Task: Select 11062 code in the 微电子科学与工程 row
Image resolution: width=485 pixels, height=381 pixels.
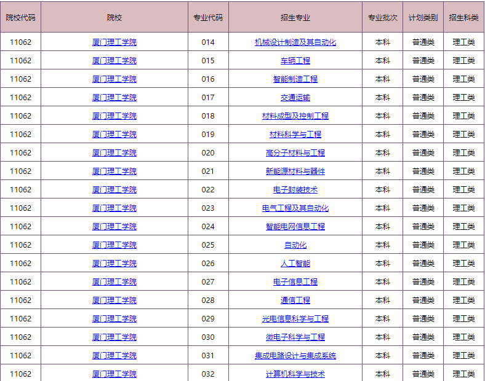Action: [20, 337]
